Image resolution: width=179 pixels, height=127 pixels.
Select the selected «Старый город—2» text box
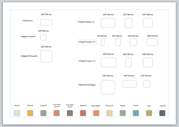click(87, 42)
